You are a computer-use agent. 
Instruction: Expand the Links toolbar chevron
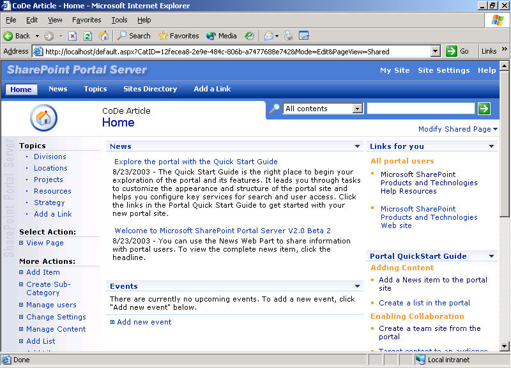[x=505, y=49]
